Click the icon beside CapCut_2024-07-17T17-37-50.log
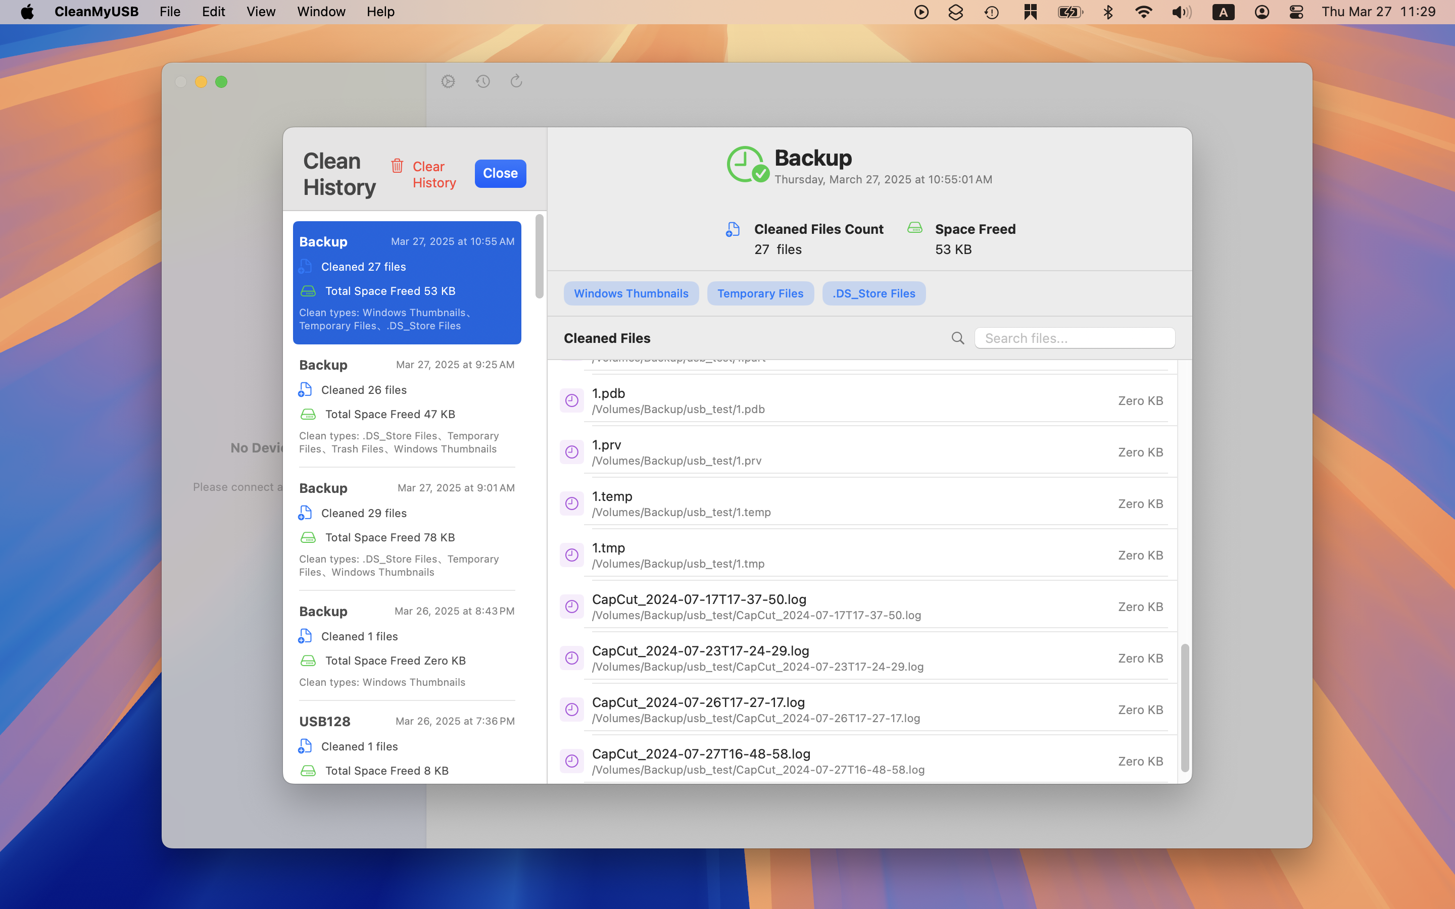 click(x=572, y=607)
